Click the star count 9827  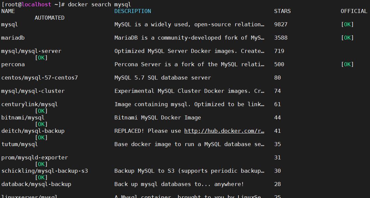click(x=281, y=25)
